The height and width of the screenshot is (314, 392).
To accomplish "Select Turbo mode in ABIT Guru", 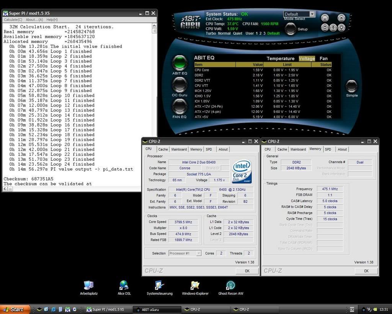I will pyautogui.click(x=211, y=33).
